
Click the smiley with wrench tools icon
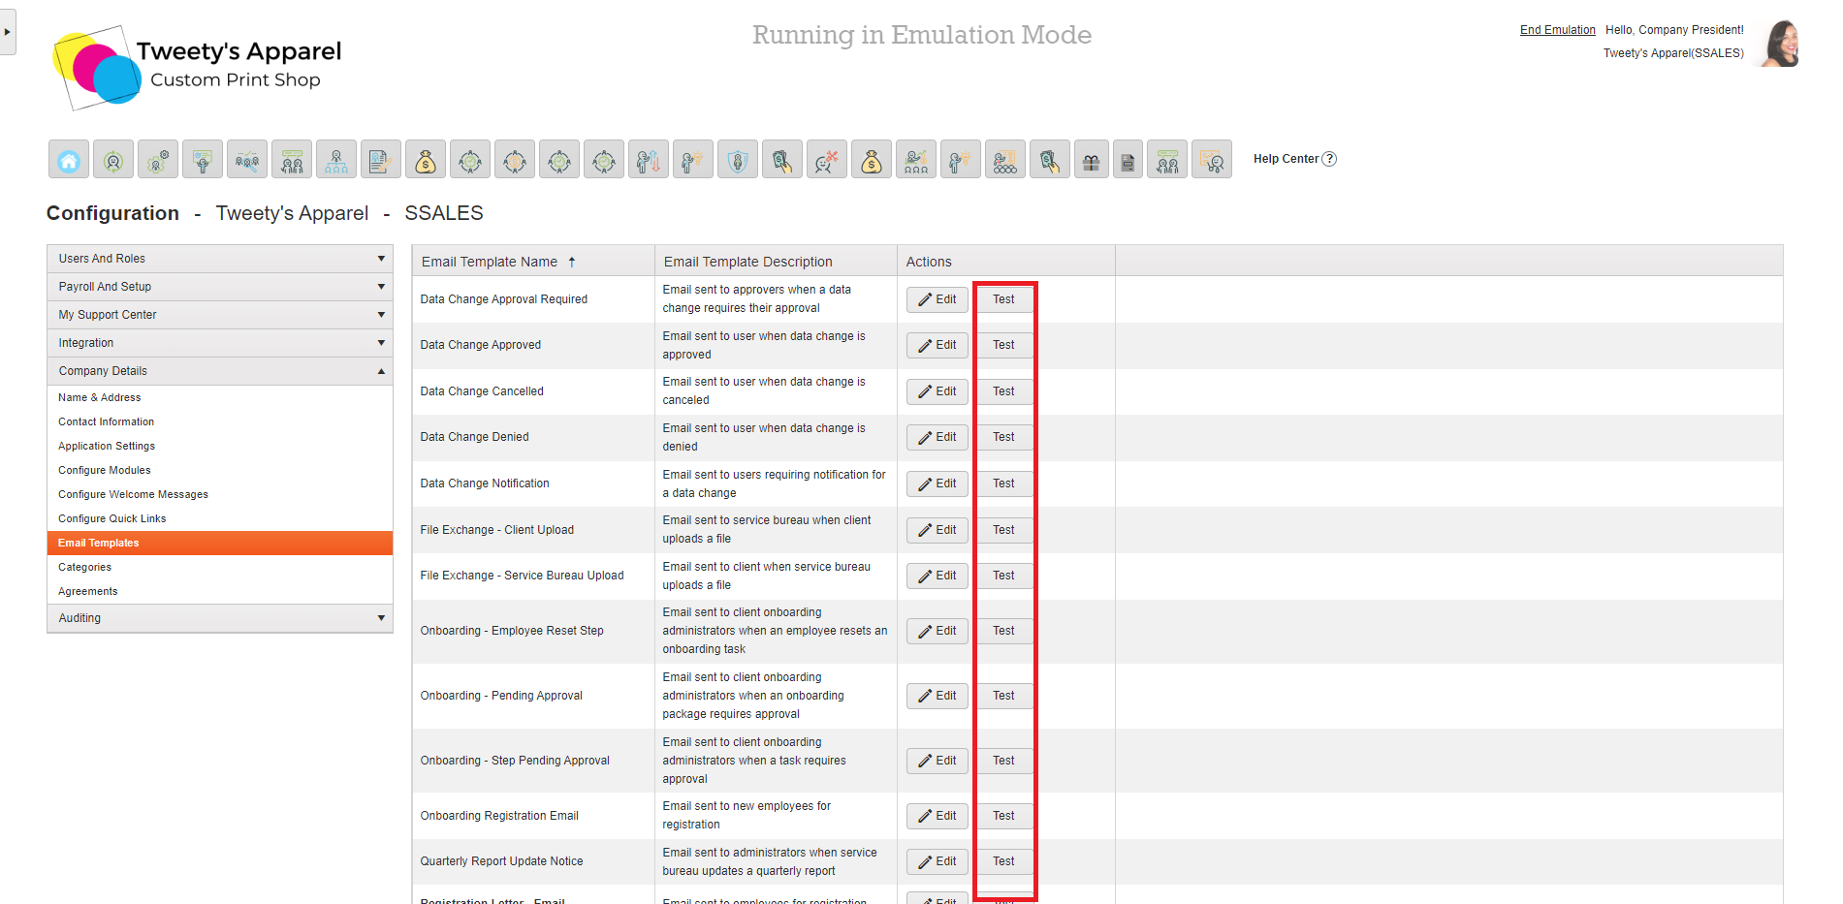pyautogui.click(x=827, y=159)
